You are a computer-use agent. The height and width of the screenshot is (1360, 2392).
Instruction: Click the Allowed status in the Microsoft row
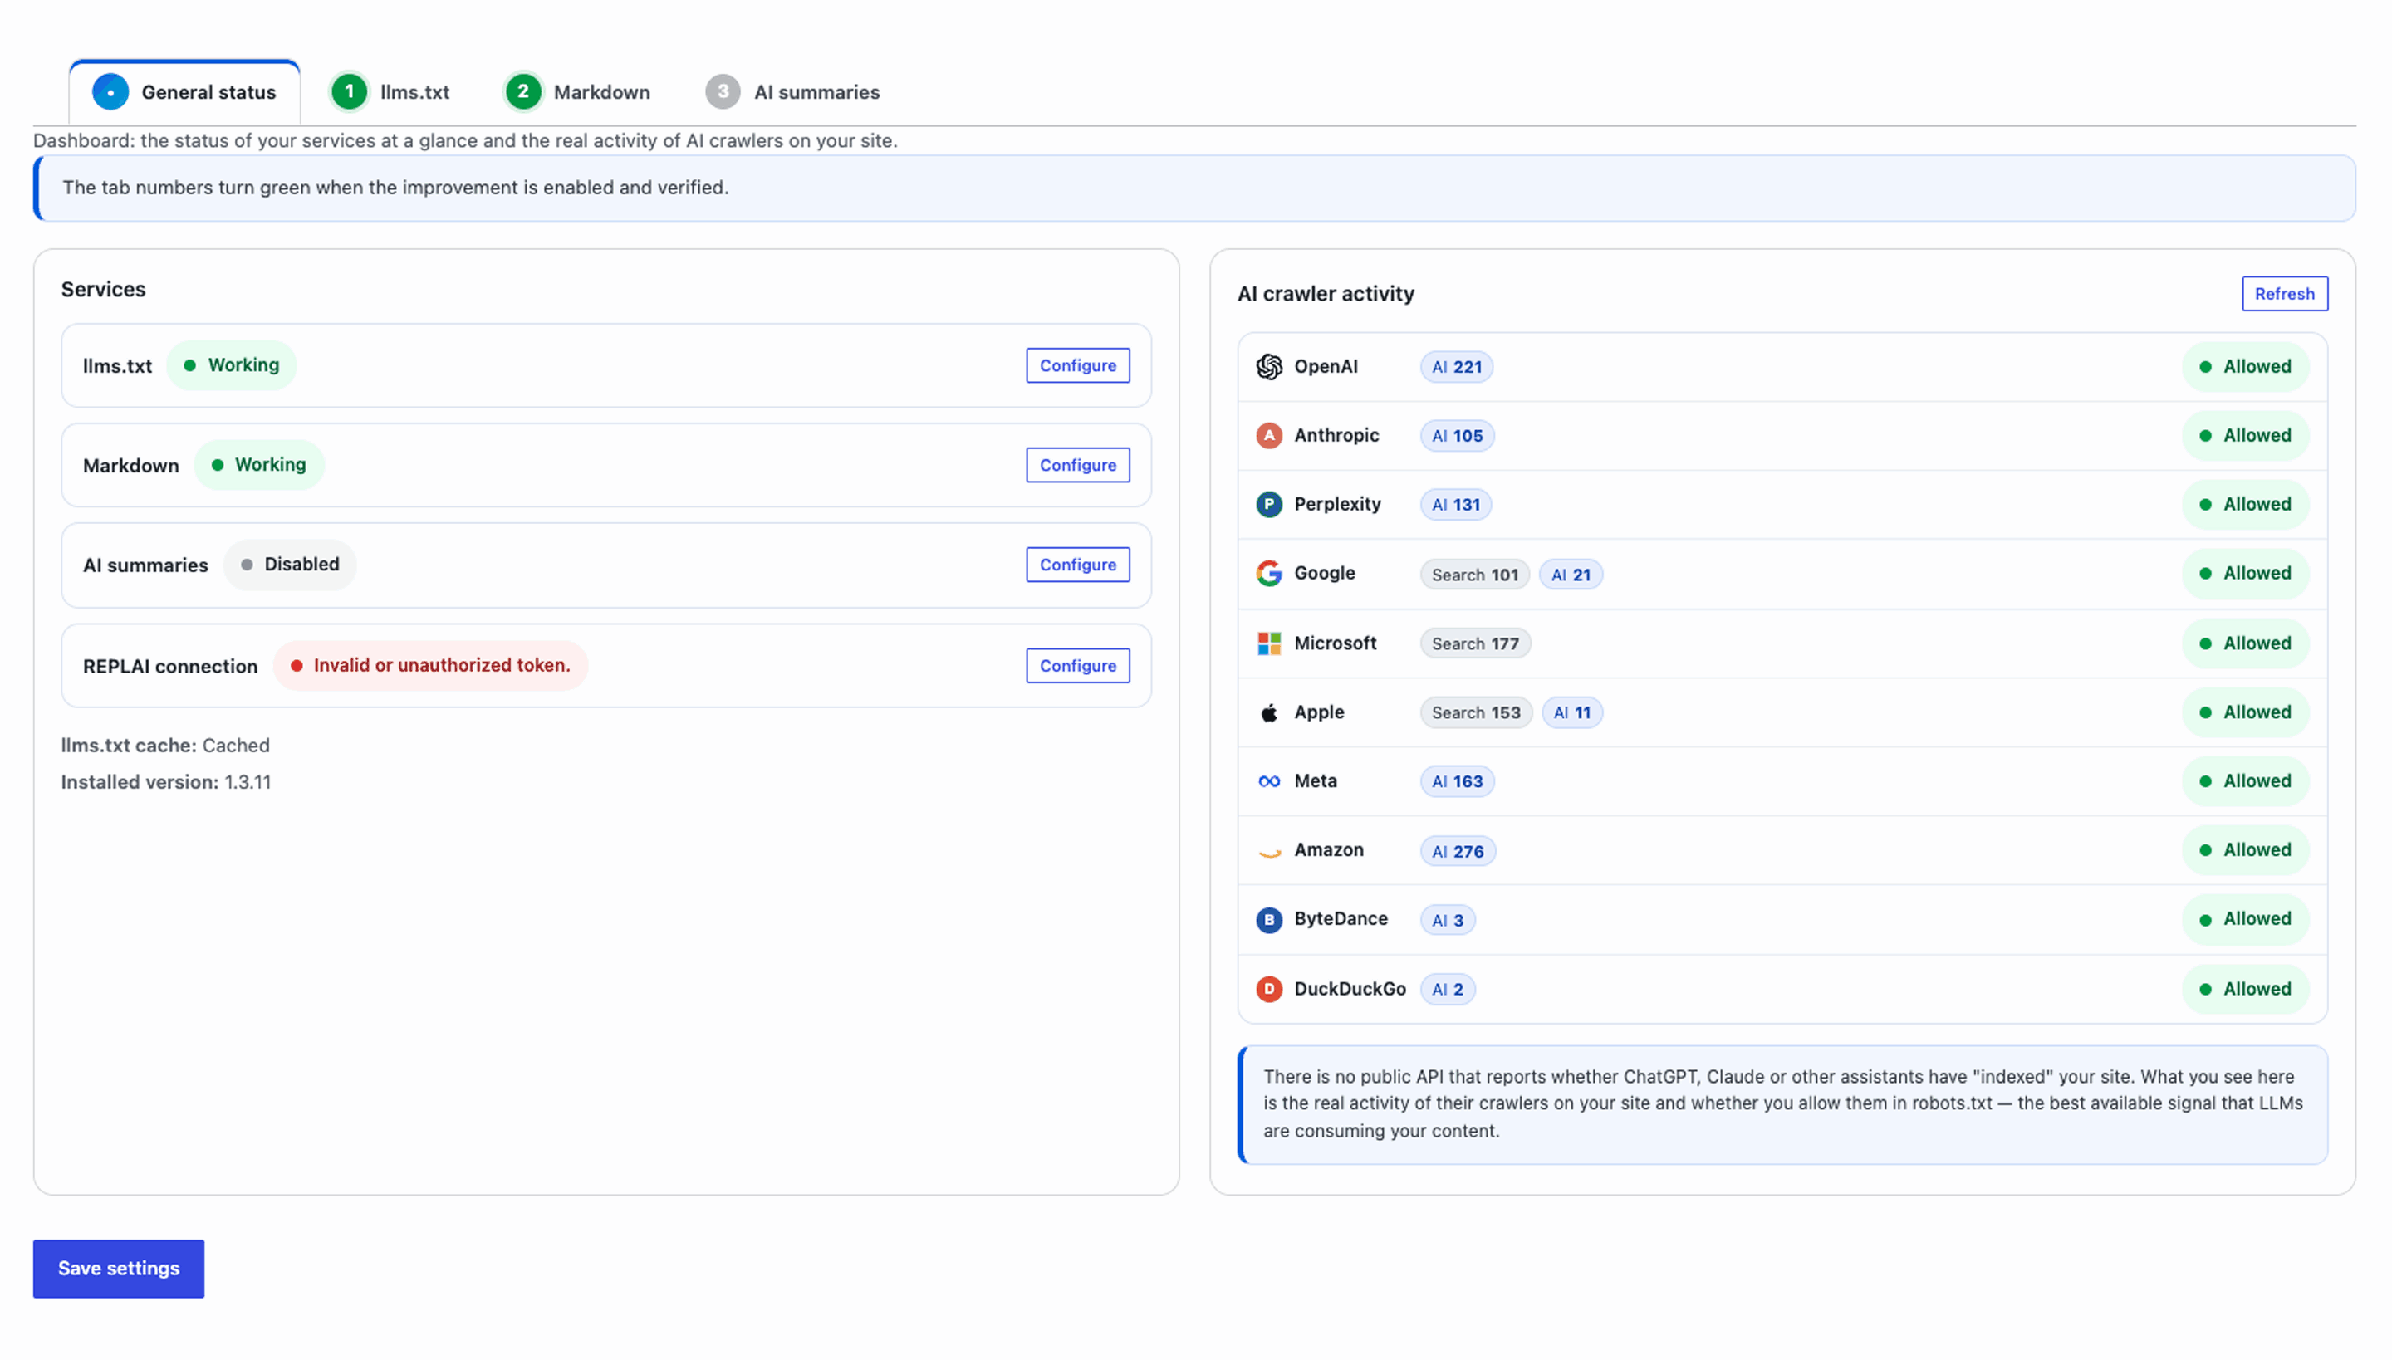(x=2245, y=643)
